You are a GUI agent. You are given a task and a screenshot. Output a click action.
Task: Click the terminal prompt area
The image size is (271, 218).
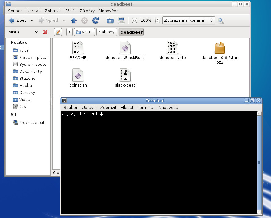pos(82,114)
